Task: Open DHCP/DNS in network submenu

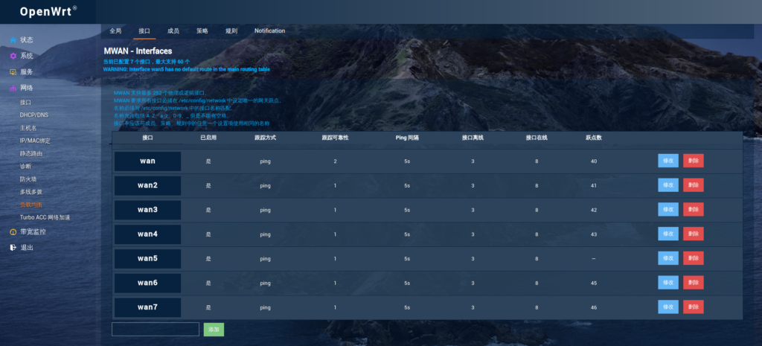Action: (33, 115)
